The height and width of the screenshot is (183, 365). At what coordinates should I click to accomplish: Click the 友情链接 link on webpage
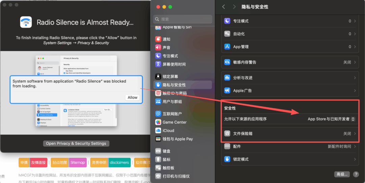pos(39,162)
